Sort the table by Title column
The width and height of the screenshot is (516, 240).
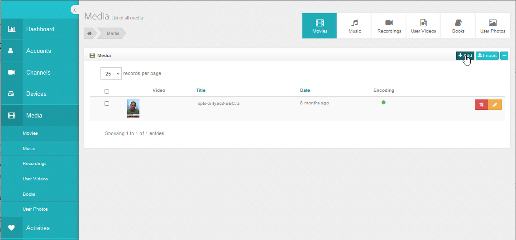tap(201, 90)
